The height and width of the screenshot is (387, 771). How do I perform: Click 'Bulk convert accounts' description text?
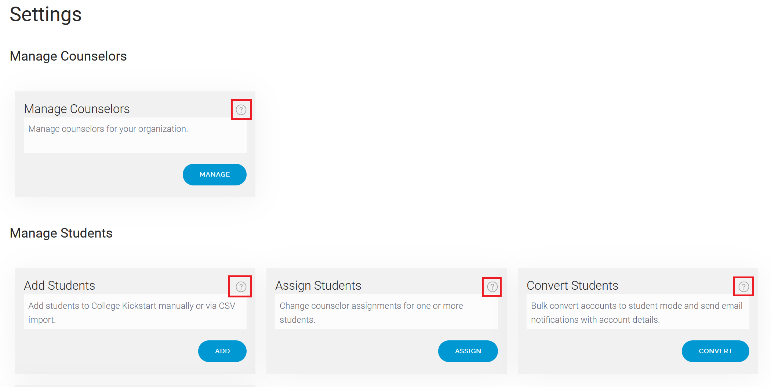point(637,312)
